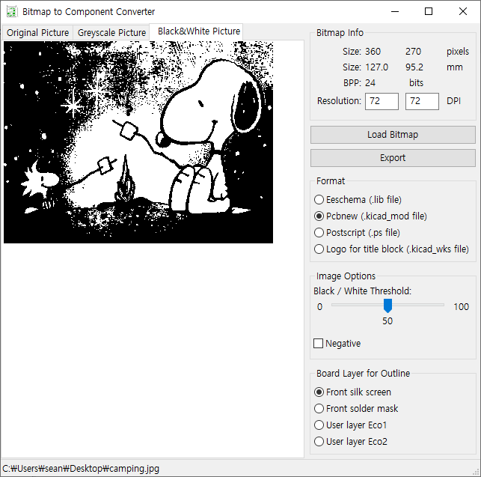Click the vertical resolution DPI field

pos(422,101)
